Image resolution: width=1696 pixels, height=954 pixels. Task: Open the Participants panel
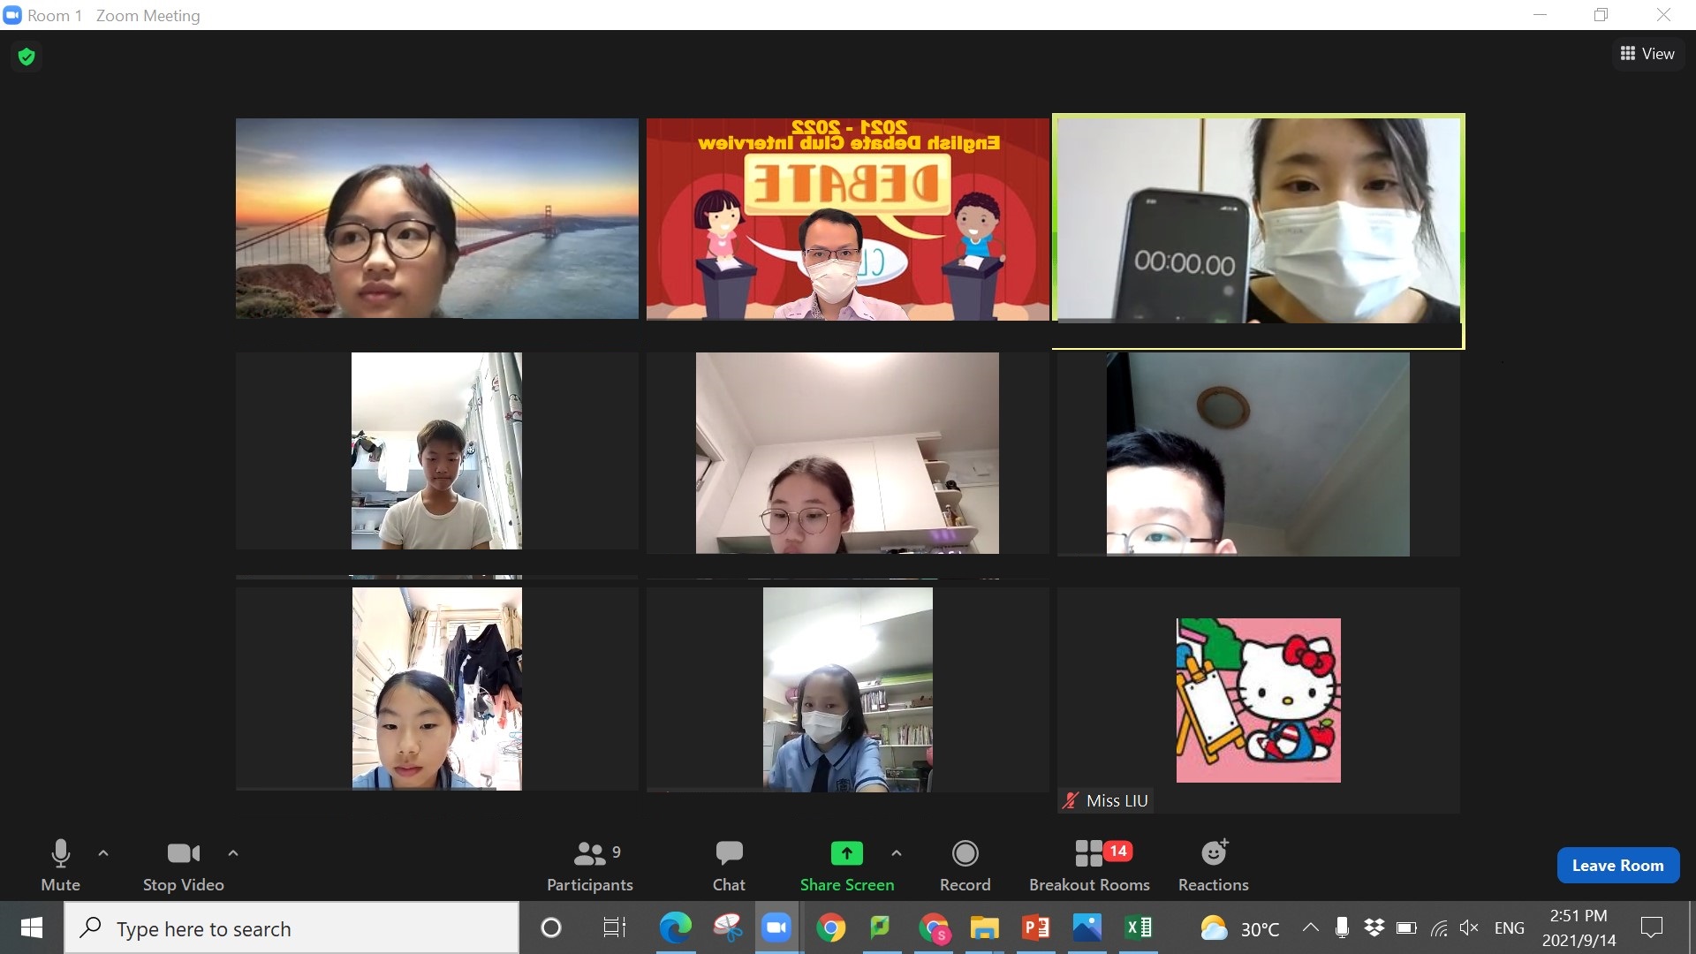click(x=589, y=865)
